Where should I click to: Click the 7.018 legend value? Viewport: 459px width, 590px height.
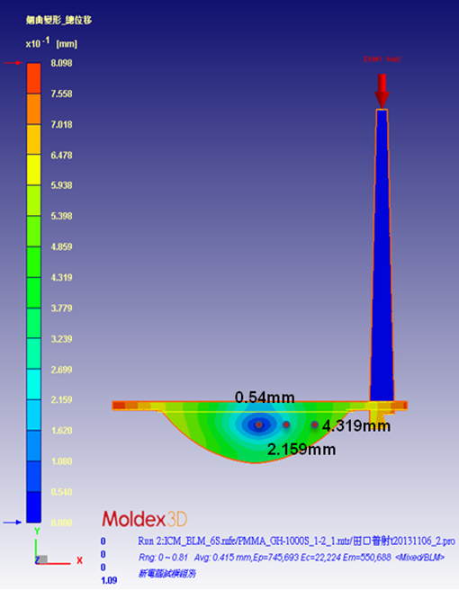coord(61,124)
